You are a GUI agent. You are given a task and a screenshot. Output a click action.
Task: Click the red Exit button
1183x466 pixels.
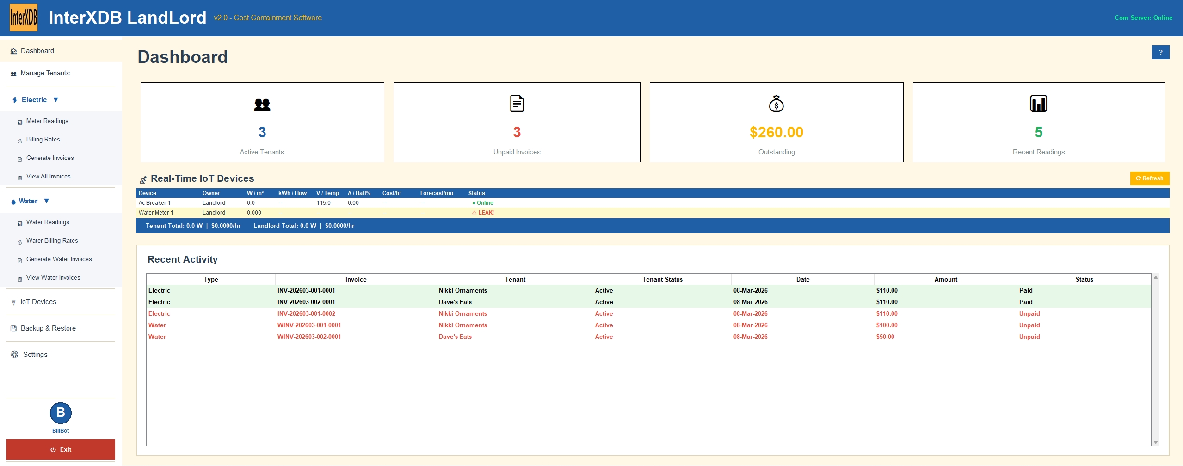point(61,449)
